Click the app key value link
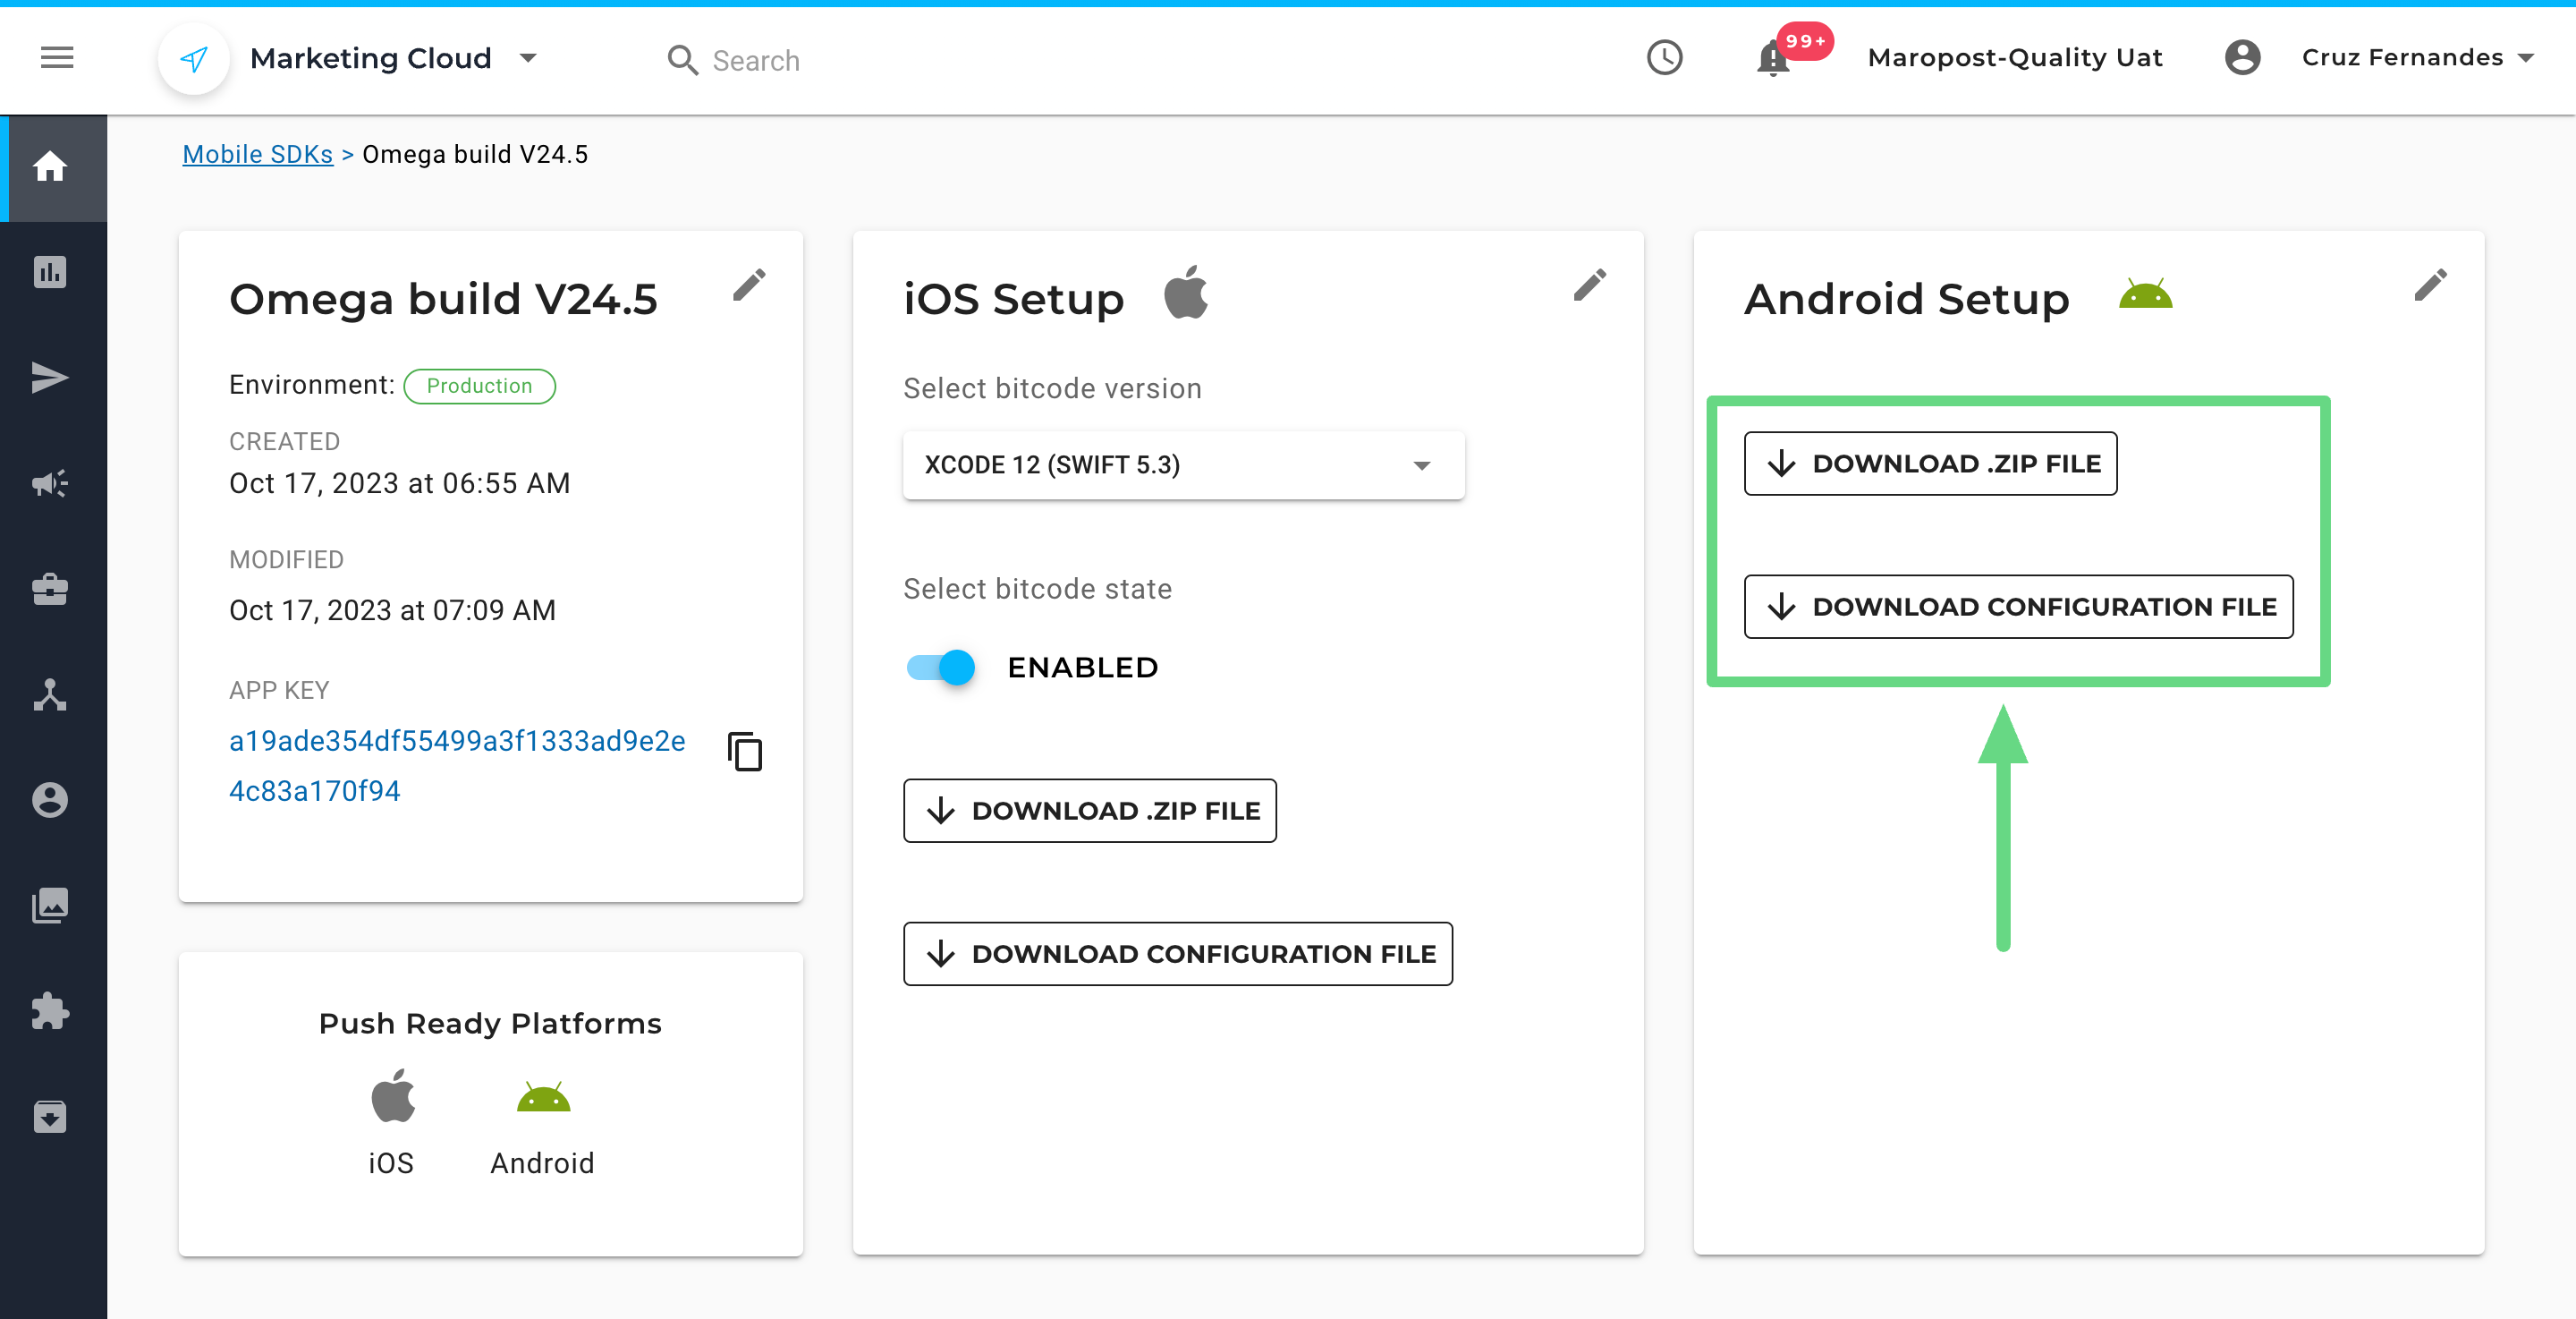The height and width of the screenshot is (1319, 2576). [x=457, y=766]
